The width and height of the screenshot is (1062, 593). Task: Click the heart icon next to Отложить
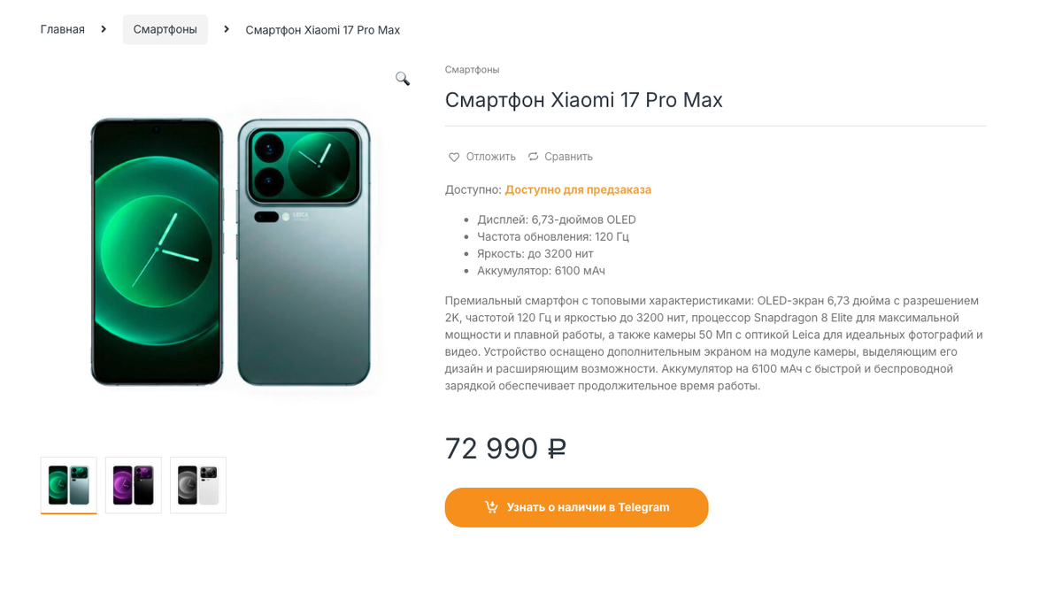click(453, 156)
